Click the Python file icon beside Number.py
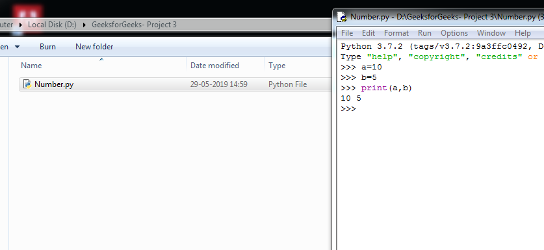Image resolution: width=544 pixels, height=250 pixels. click(x=27, y=84)
